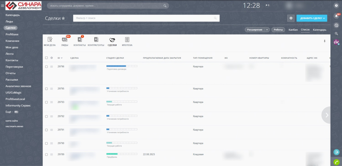Open settings gear beside Добавить сделку
The width and height of the screenshot is (342, 166).
(x=291, y=18)
